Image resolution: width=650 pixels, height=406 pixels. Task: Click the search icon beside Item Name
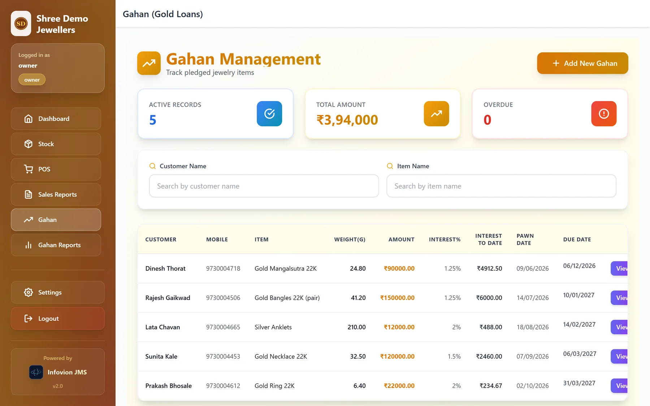point(390,166)
